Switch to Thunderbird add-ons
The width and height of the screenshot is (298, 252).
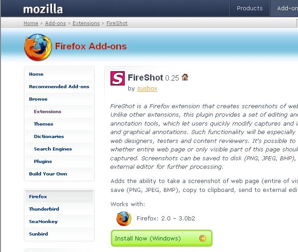pos(44,209)
